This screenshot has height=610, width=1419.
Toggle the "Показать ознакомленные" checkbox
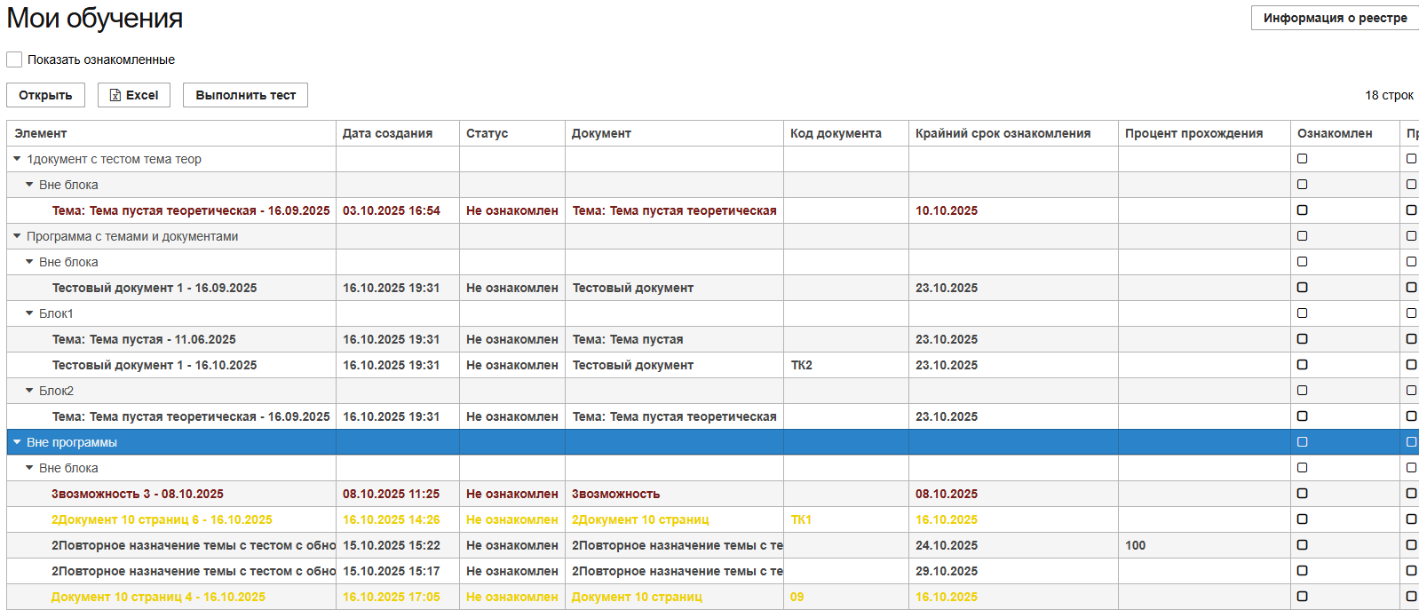click(x=14, y=59)
